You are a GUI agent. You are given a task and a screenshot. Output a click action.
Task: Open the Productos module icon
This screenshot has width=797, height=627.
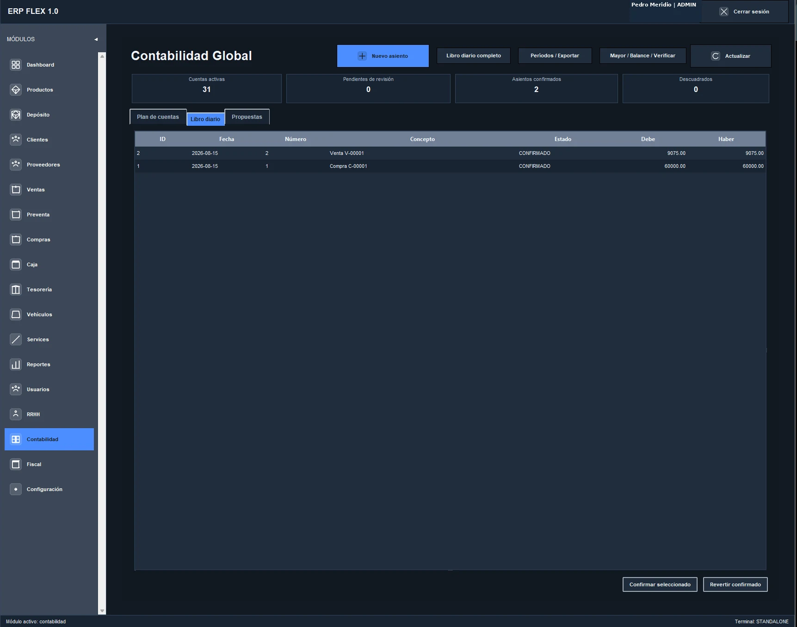coord(16,90)
